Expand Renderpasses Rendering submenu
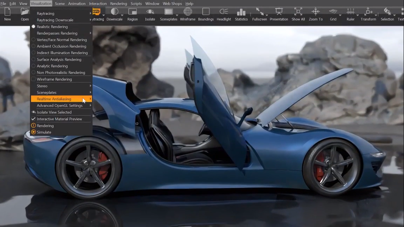Screen dimensions: 404x227 point(62,33)
